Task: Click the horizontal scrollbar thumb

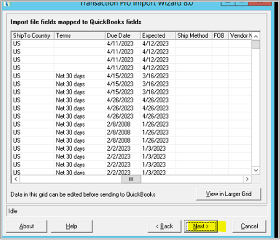Action: click(131, 179)
